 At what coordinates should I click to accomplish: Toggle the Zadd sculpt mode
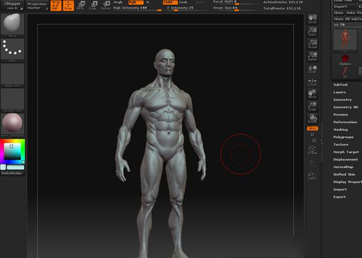[170, 2]
